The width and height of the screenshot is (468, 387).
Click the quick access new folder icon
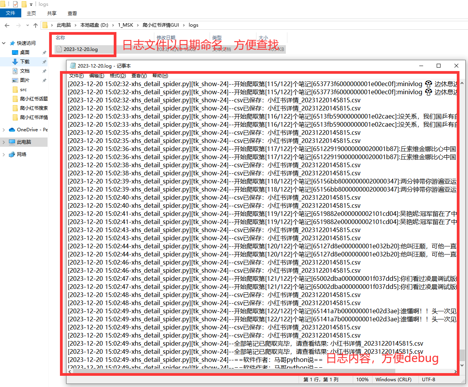click(x=24, y=4)
